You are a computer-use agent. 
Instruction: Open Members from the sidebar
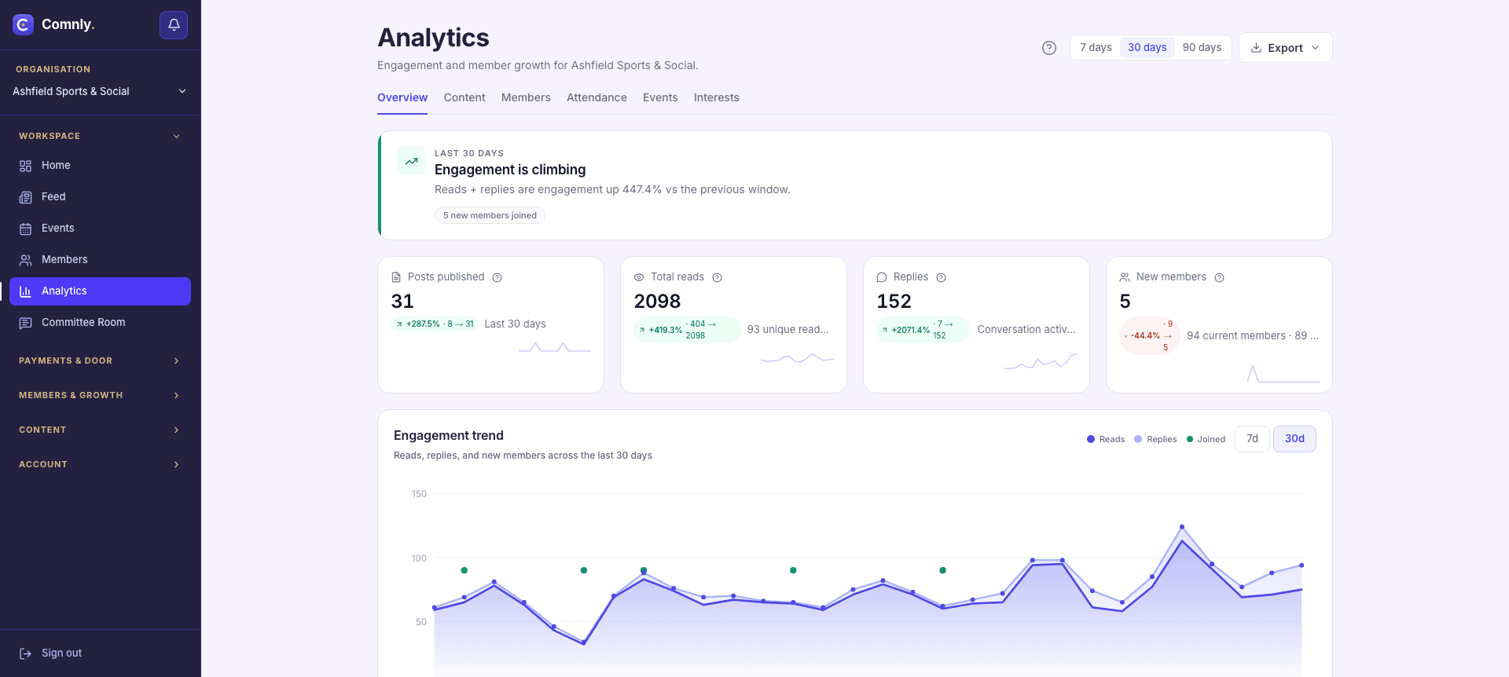[100, 260]
